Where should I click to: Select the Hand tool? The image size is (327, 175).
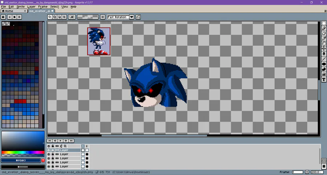324,43
